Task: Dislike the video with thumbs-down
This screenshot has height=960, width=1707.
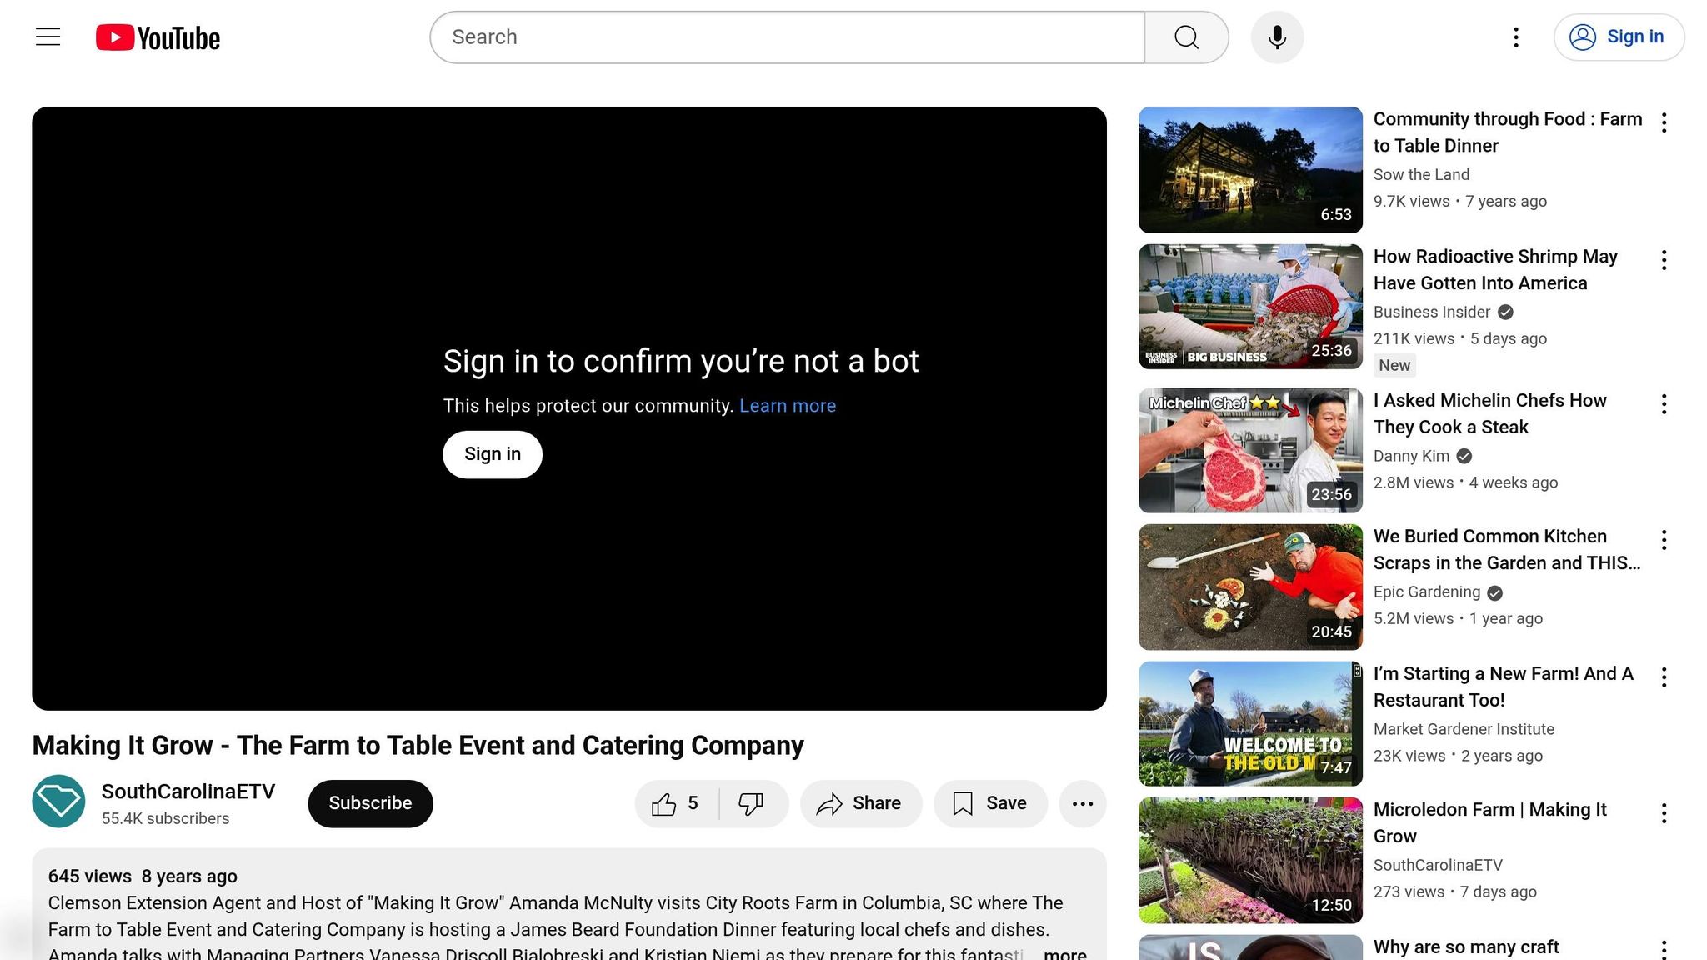Action: (x=752, y=803)
